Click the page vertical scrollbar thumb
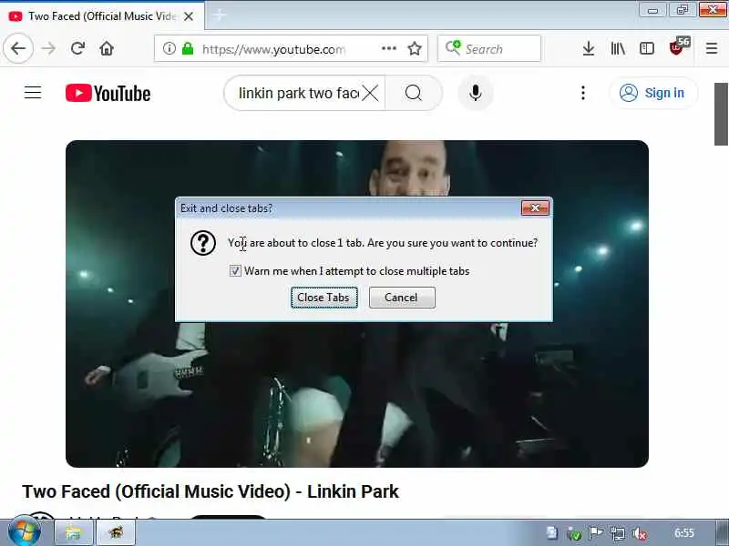Viewport: 729px width, 546px height. pyautogui.click(x=721, y=115)
